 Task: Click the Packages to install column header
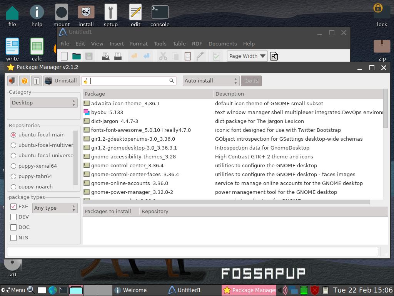click(111, 212)
